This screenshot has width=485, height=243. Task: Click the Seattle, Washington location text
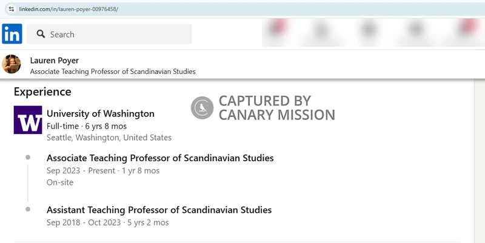[x=109, y=138]
